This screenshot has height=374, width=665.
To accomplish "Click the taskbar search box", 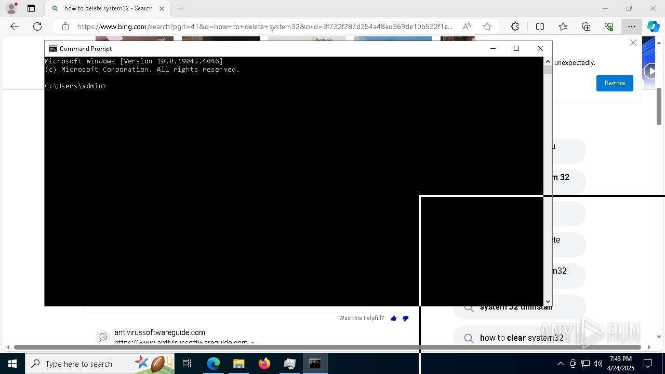I will tap(100, 364).
